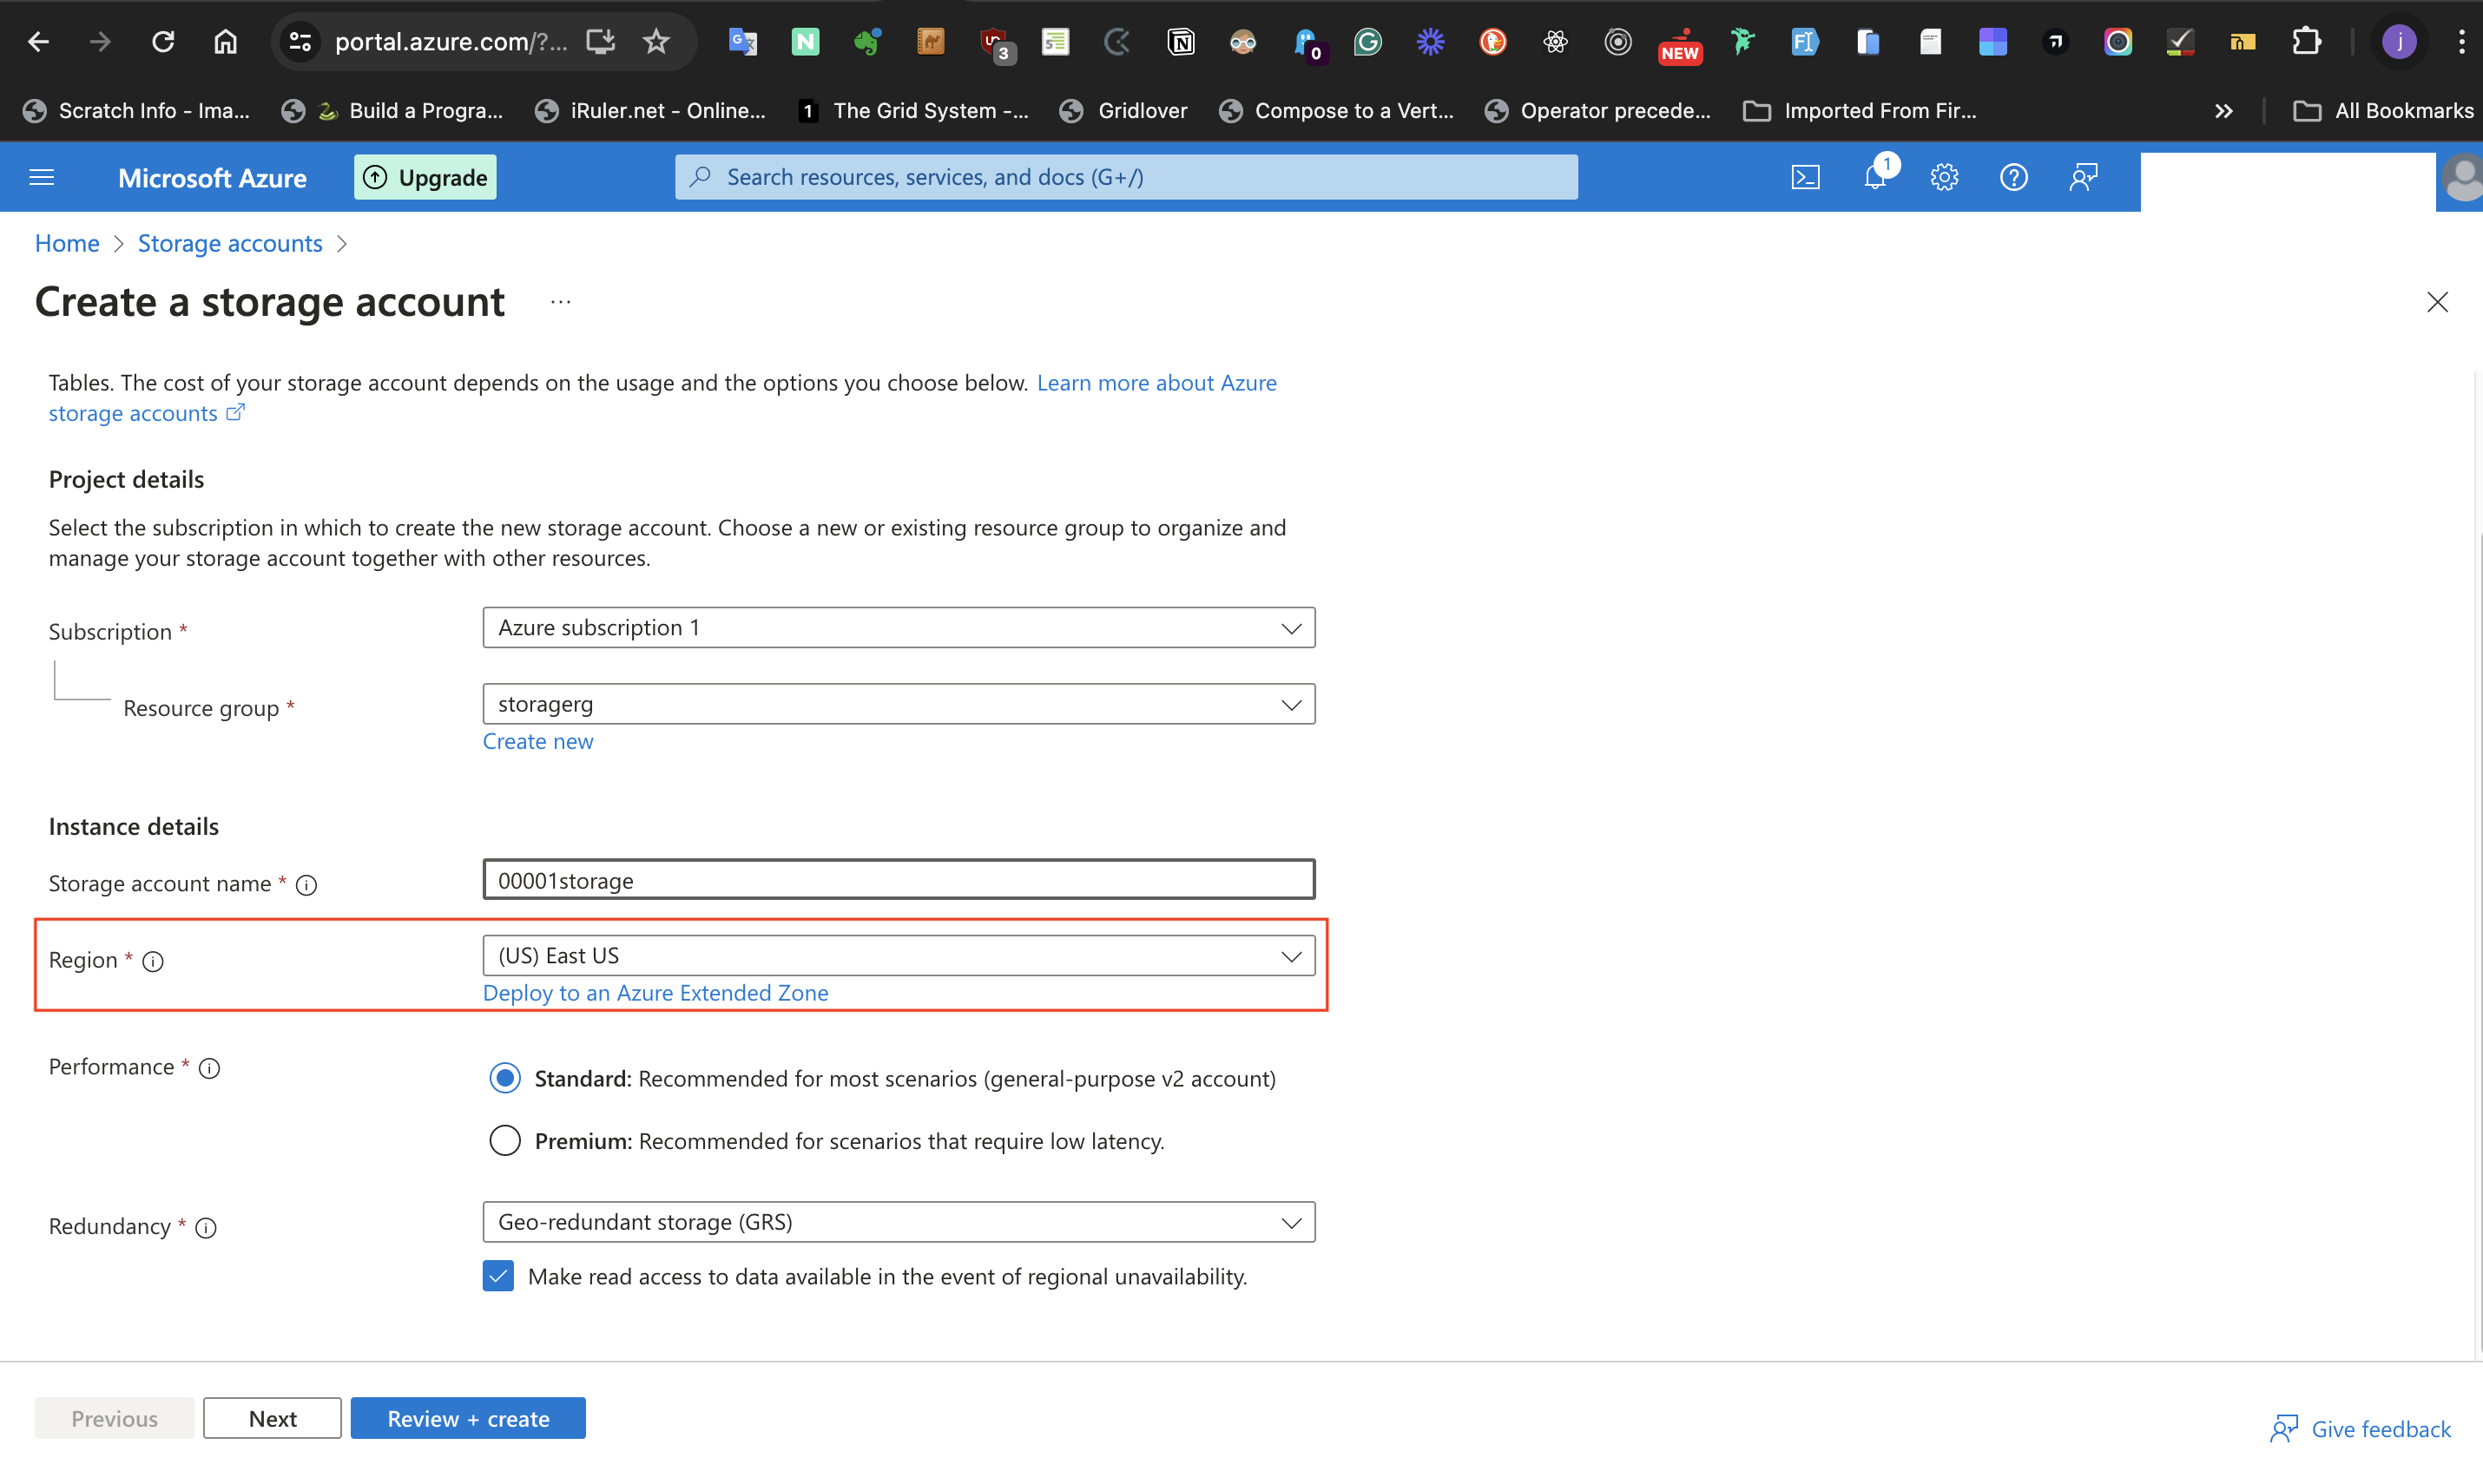
Task: Open the Azure hamburger portal menu
Action: (x=42, y=177)
